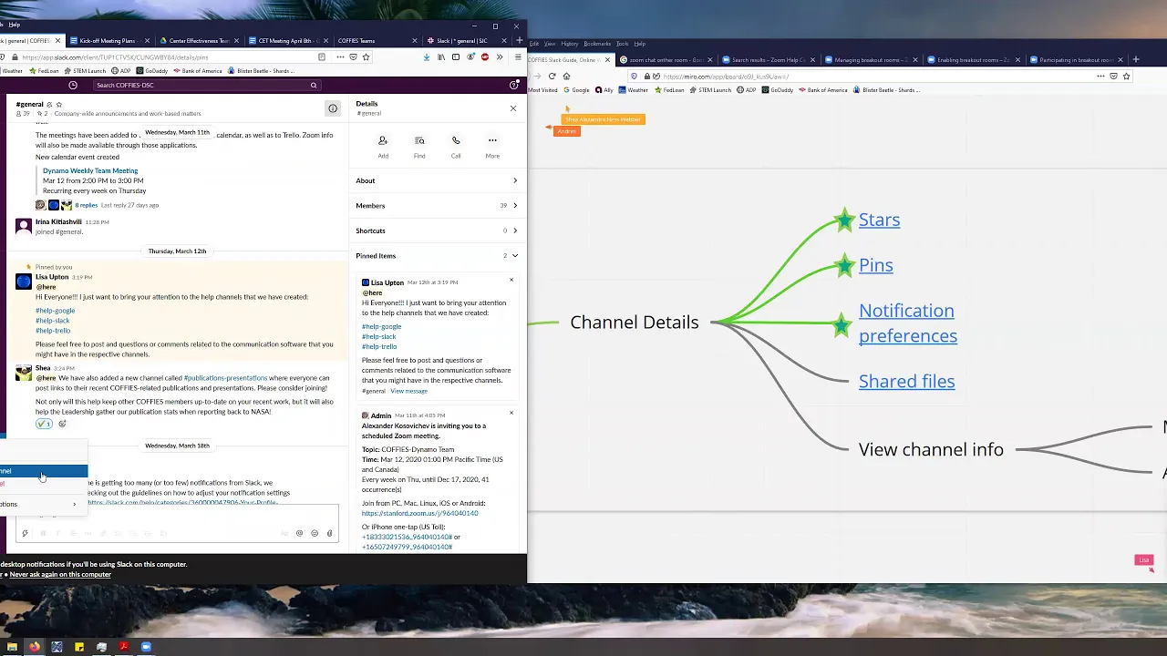This screenshot has width=1167, height=656.
Task: Open View message link in pinned item
Action: point(408,391)
